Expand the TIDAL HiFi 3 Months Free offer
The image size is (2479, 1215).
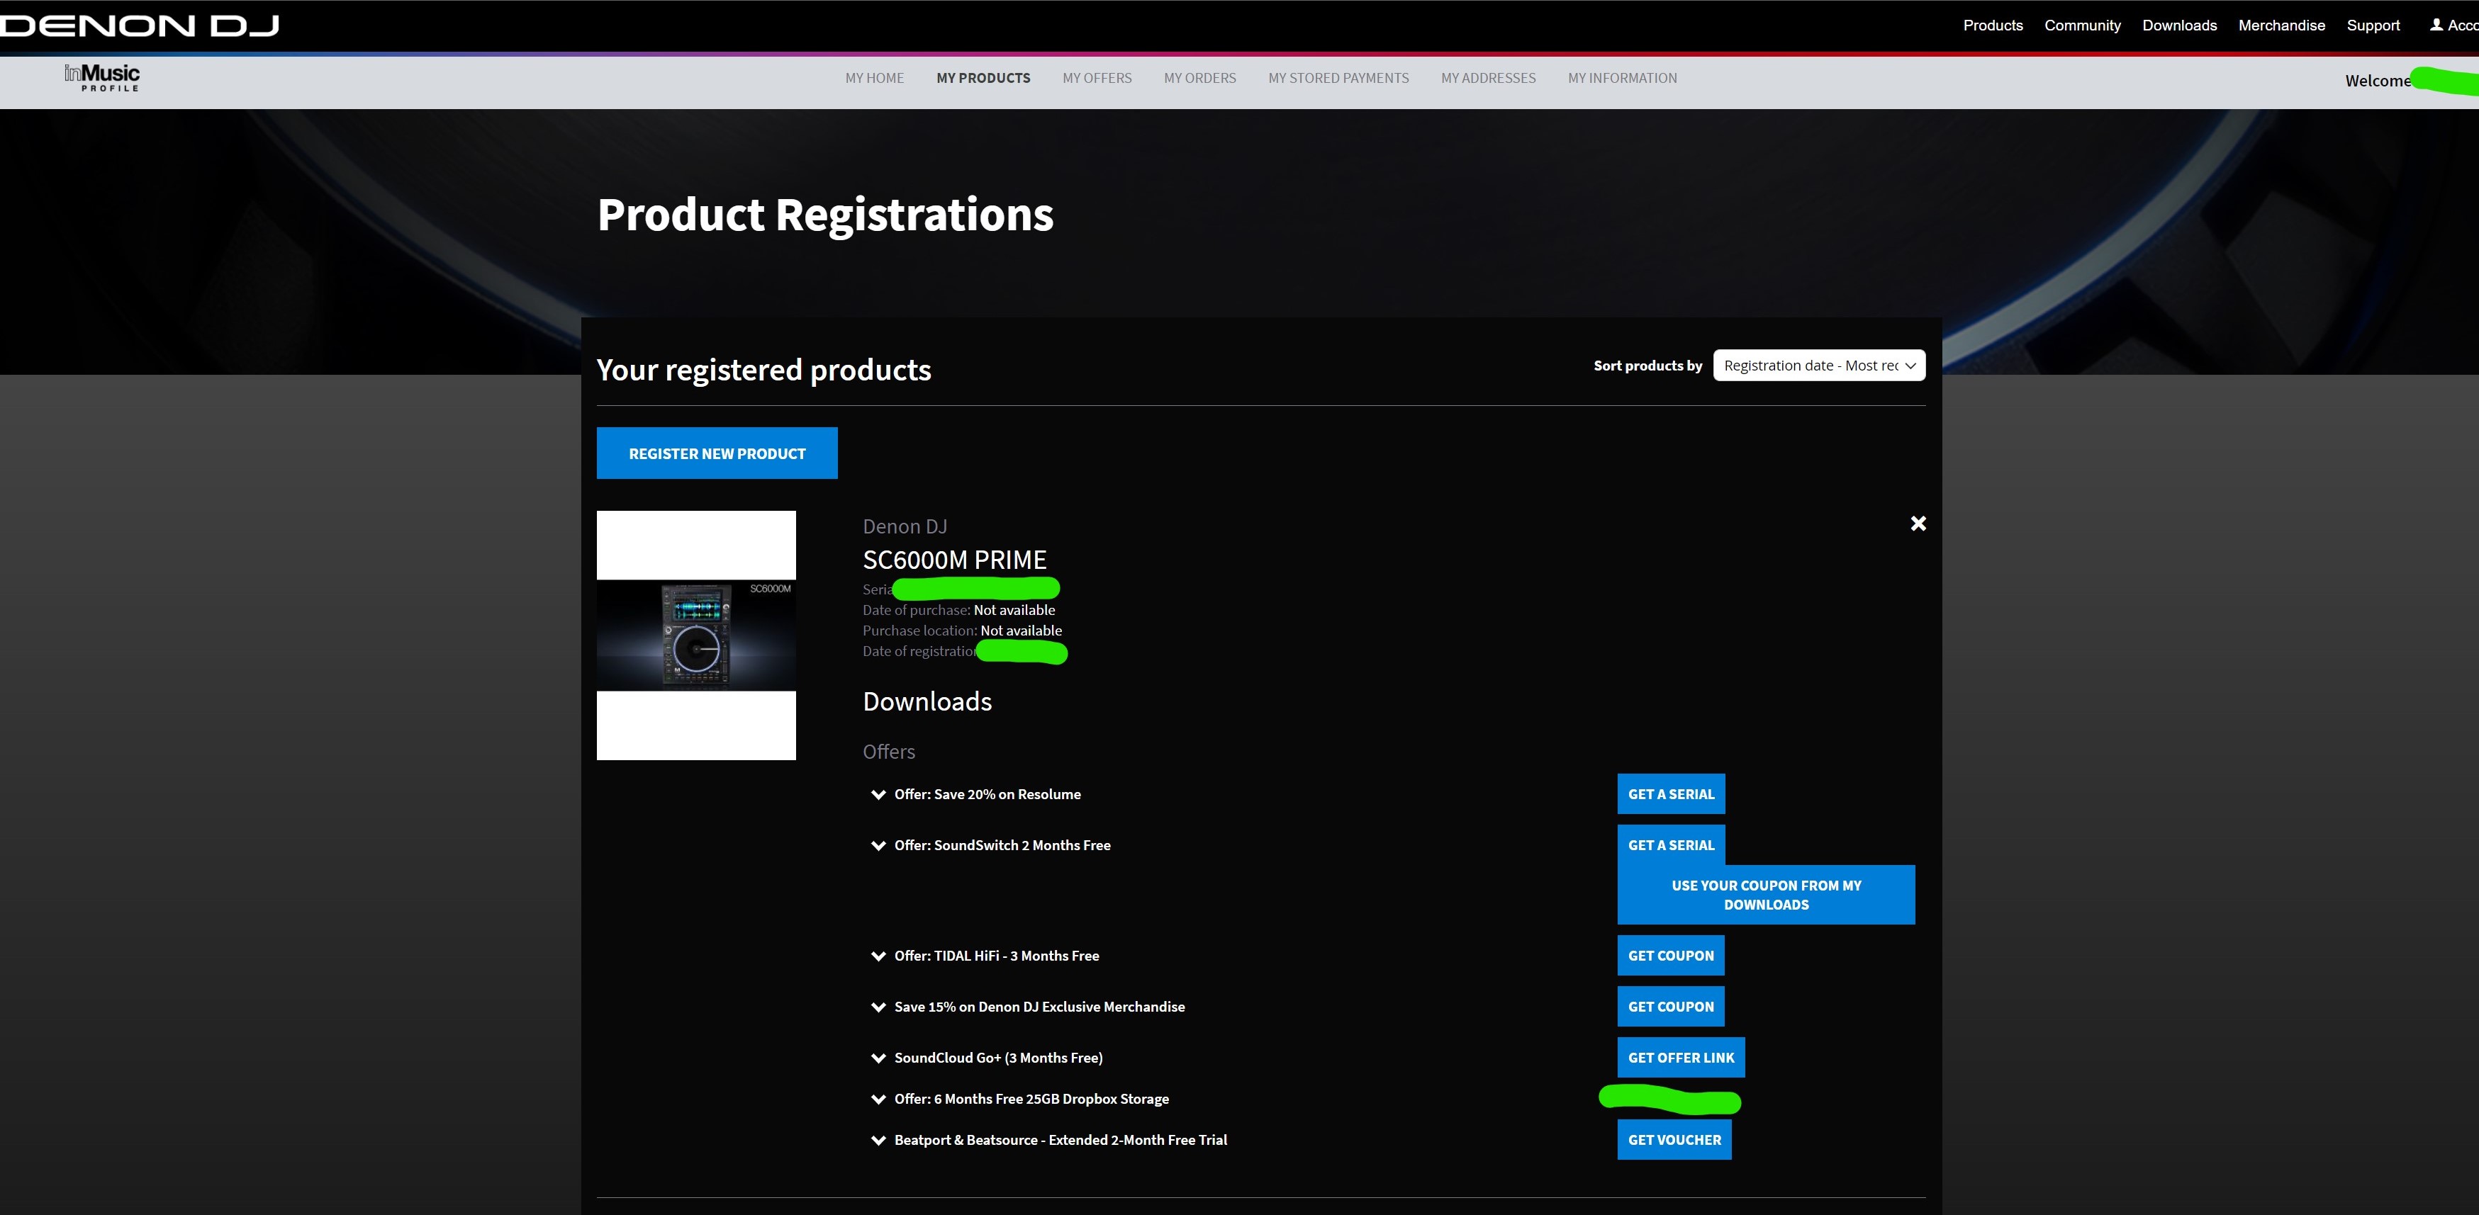[878, 956]
